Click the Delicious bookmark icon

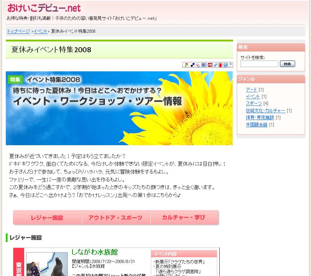pos(193,65)
